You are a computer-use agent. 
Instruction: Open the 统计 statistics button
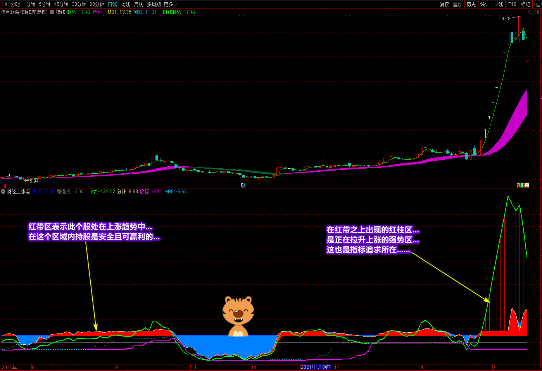click(x=485, y=4)
